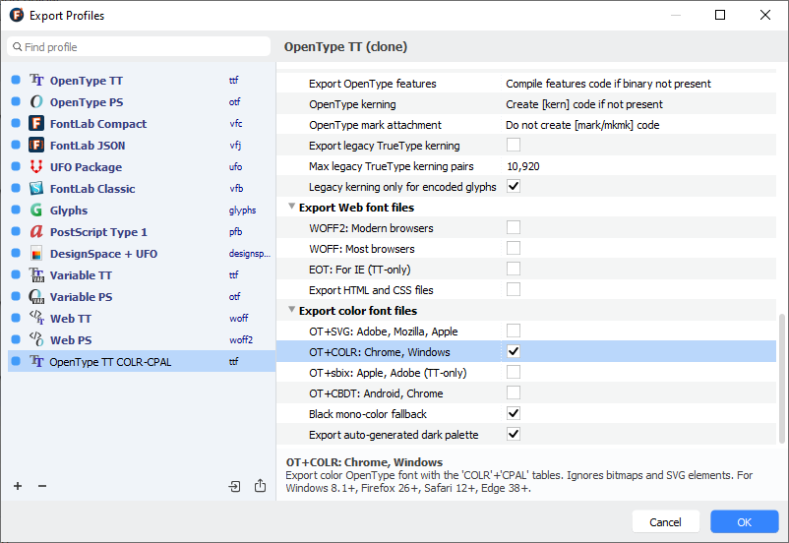Select the PostScript Type 1 profile row
This screenshot has height=543, width=789.
click(x=142, y=231)
